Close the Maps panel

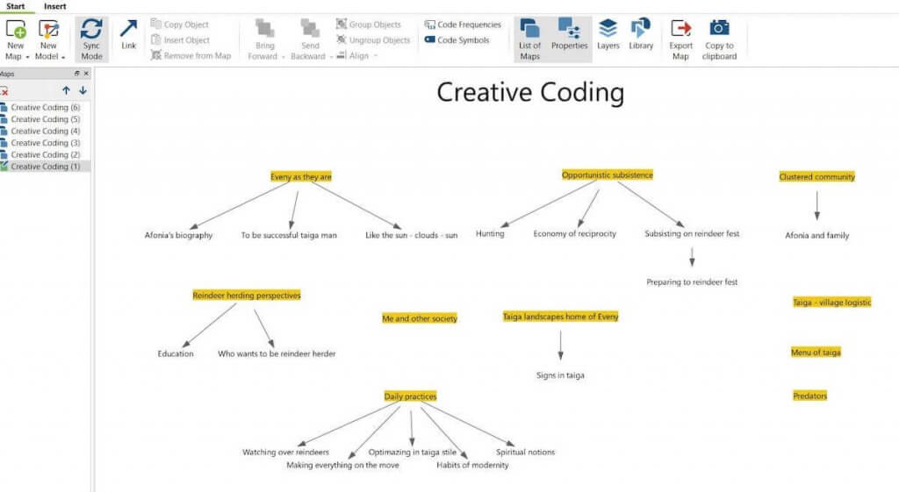pyautogui.click(x=86, y=74)
